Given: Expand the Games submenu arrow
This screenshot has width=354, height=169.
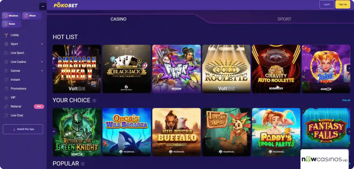Looking at the screenshot, I should [42, 71].
